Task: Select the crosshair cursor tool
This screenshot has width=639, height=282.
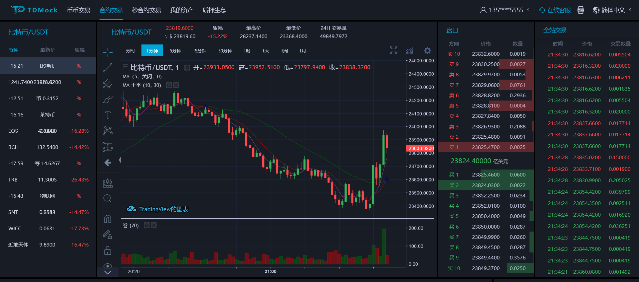Action: pos(107,52)
